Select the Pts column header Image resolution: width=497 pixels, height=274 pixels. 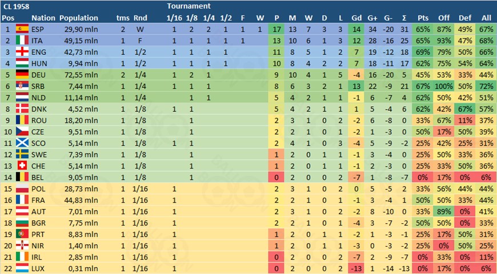(x=423, y=18)
